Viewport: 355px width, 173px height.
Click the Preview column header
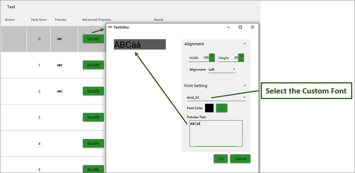click(61, 20)
